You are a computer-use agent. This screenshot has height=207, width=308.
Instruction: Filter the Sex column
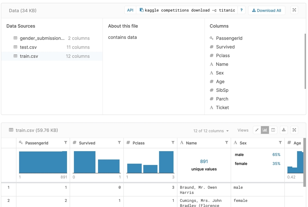click(280, 142)
